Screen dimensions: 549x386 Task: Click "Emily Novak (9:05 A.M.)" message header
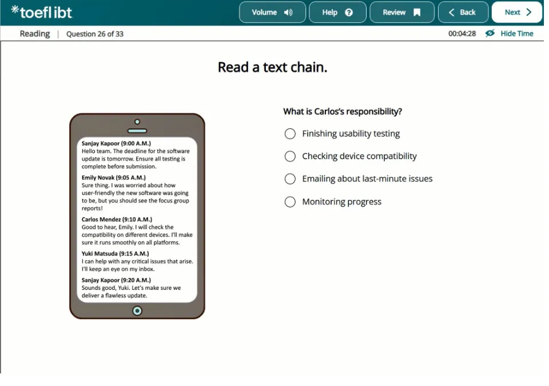tap(113, 178)
